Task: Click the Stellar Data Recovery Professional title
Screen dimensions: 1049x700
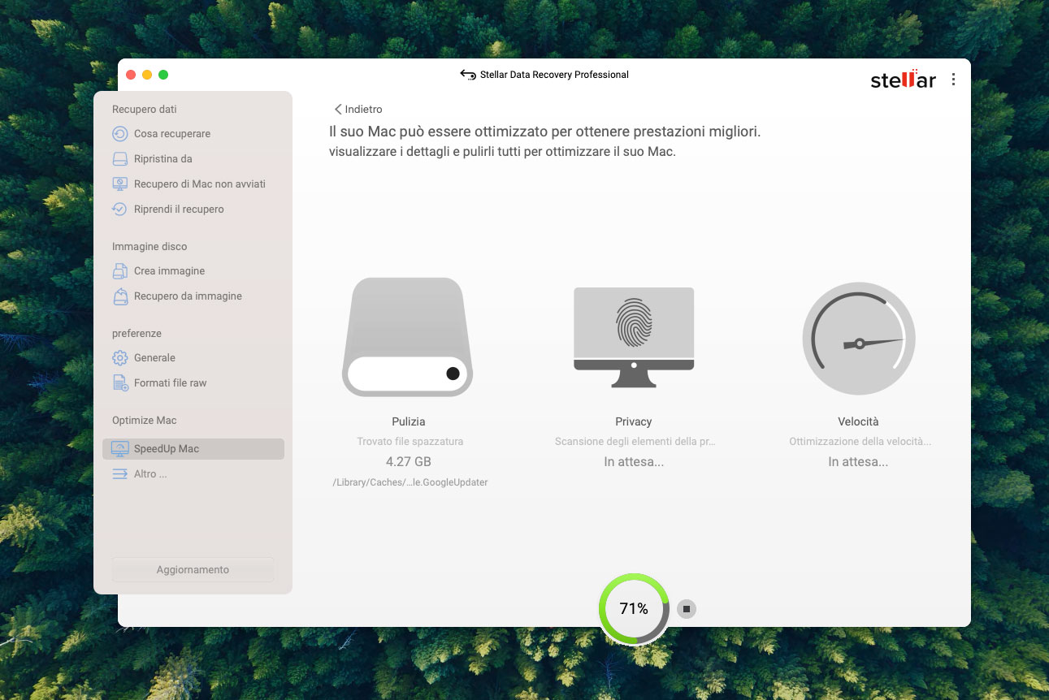Action: tap(554, 75)
